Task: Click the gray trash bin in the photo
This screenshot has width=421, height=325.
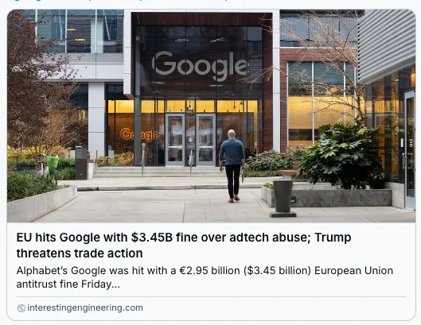Action: [x=283, y=198]
